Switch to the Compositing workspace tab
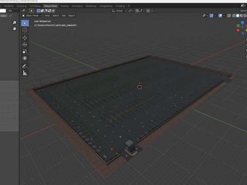This screenshot has height=185, width=247. 106,6
